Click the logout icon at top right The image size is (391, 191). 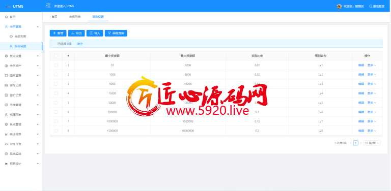click(x=371, y=6)
